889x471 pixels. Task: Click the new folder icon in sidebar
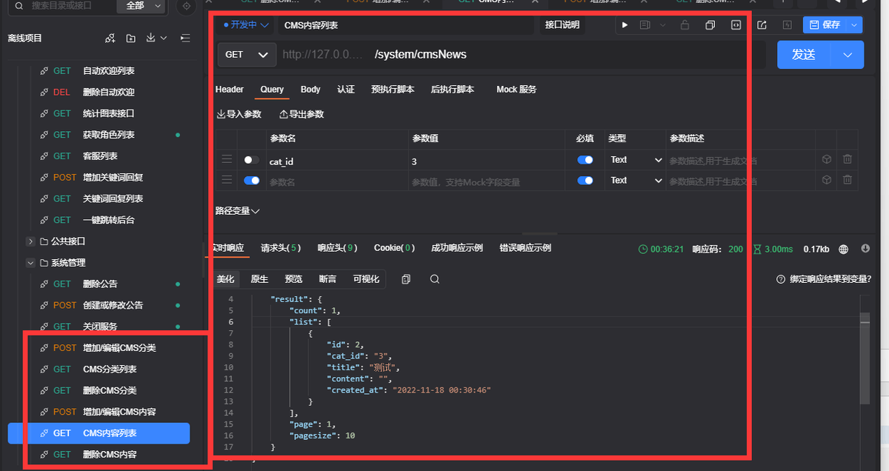pos(131,38)
